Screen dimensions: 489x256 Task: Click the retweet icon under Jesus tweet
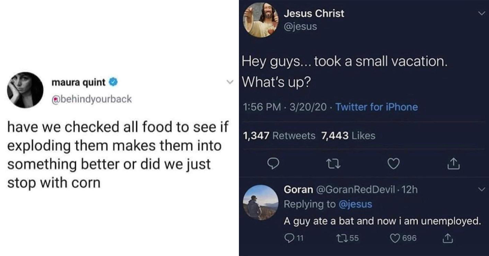point(334,164)
